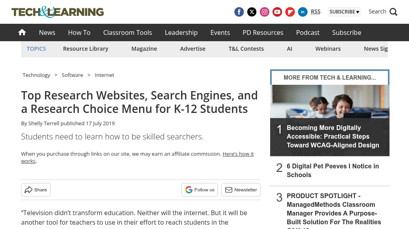Screen dimensions: 409x229
Task: Select Podcast in the navigation bar
Action: coord(308,32)
